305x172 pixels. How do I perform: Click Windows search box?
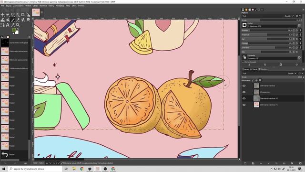[35, 169]
